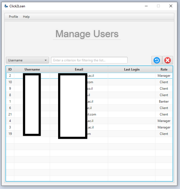Viewport: 180px width, 189px height.
Task: Sort by the Username column header
Action: coord(32,69)
